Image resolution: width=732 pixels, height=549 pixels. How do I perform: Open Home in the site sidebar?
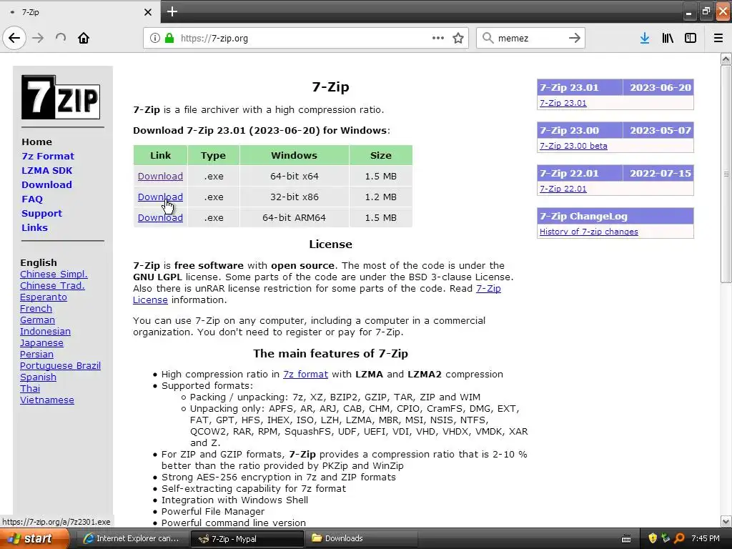click(36, 142)
